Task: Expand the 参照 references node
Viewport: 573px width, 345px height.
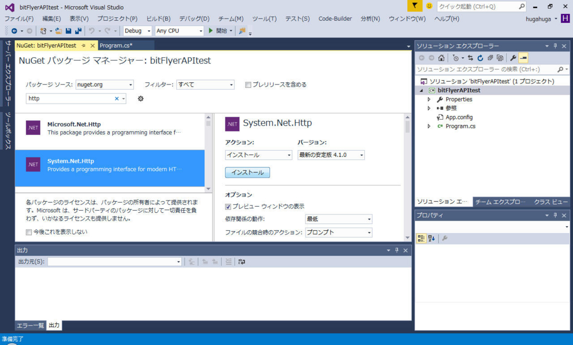Action: tap(429, 108)
